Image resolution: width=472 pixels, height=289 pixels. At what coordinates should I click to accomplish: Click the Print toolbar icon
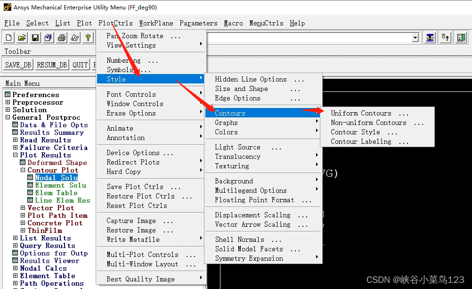[62, 38]
